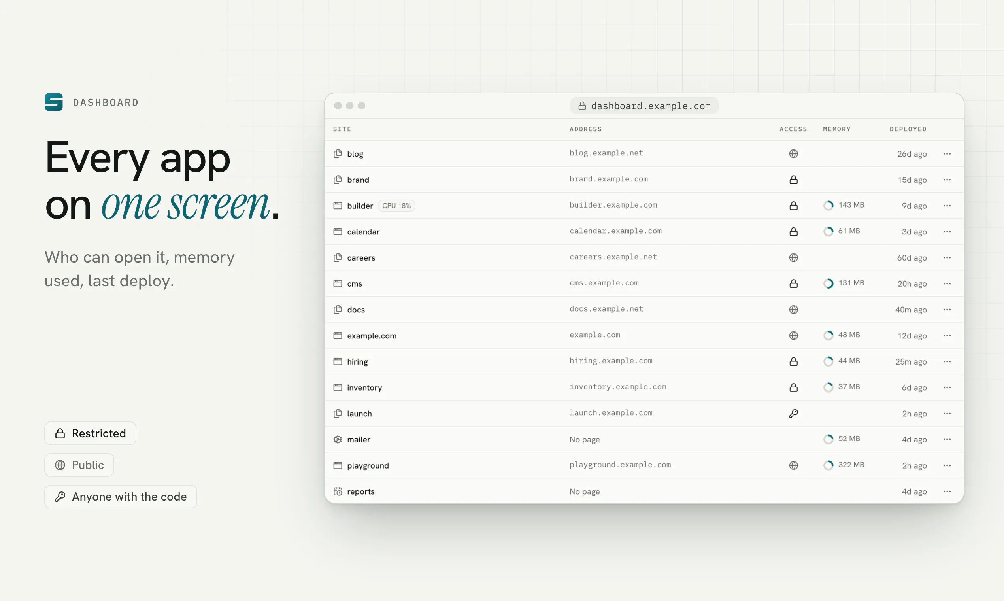Click the docs row's page icon
Viewport: 1004px width, 601px height.
(x=338, y=310)
